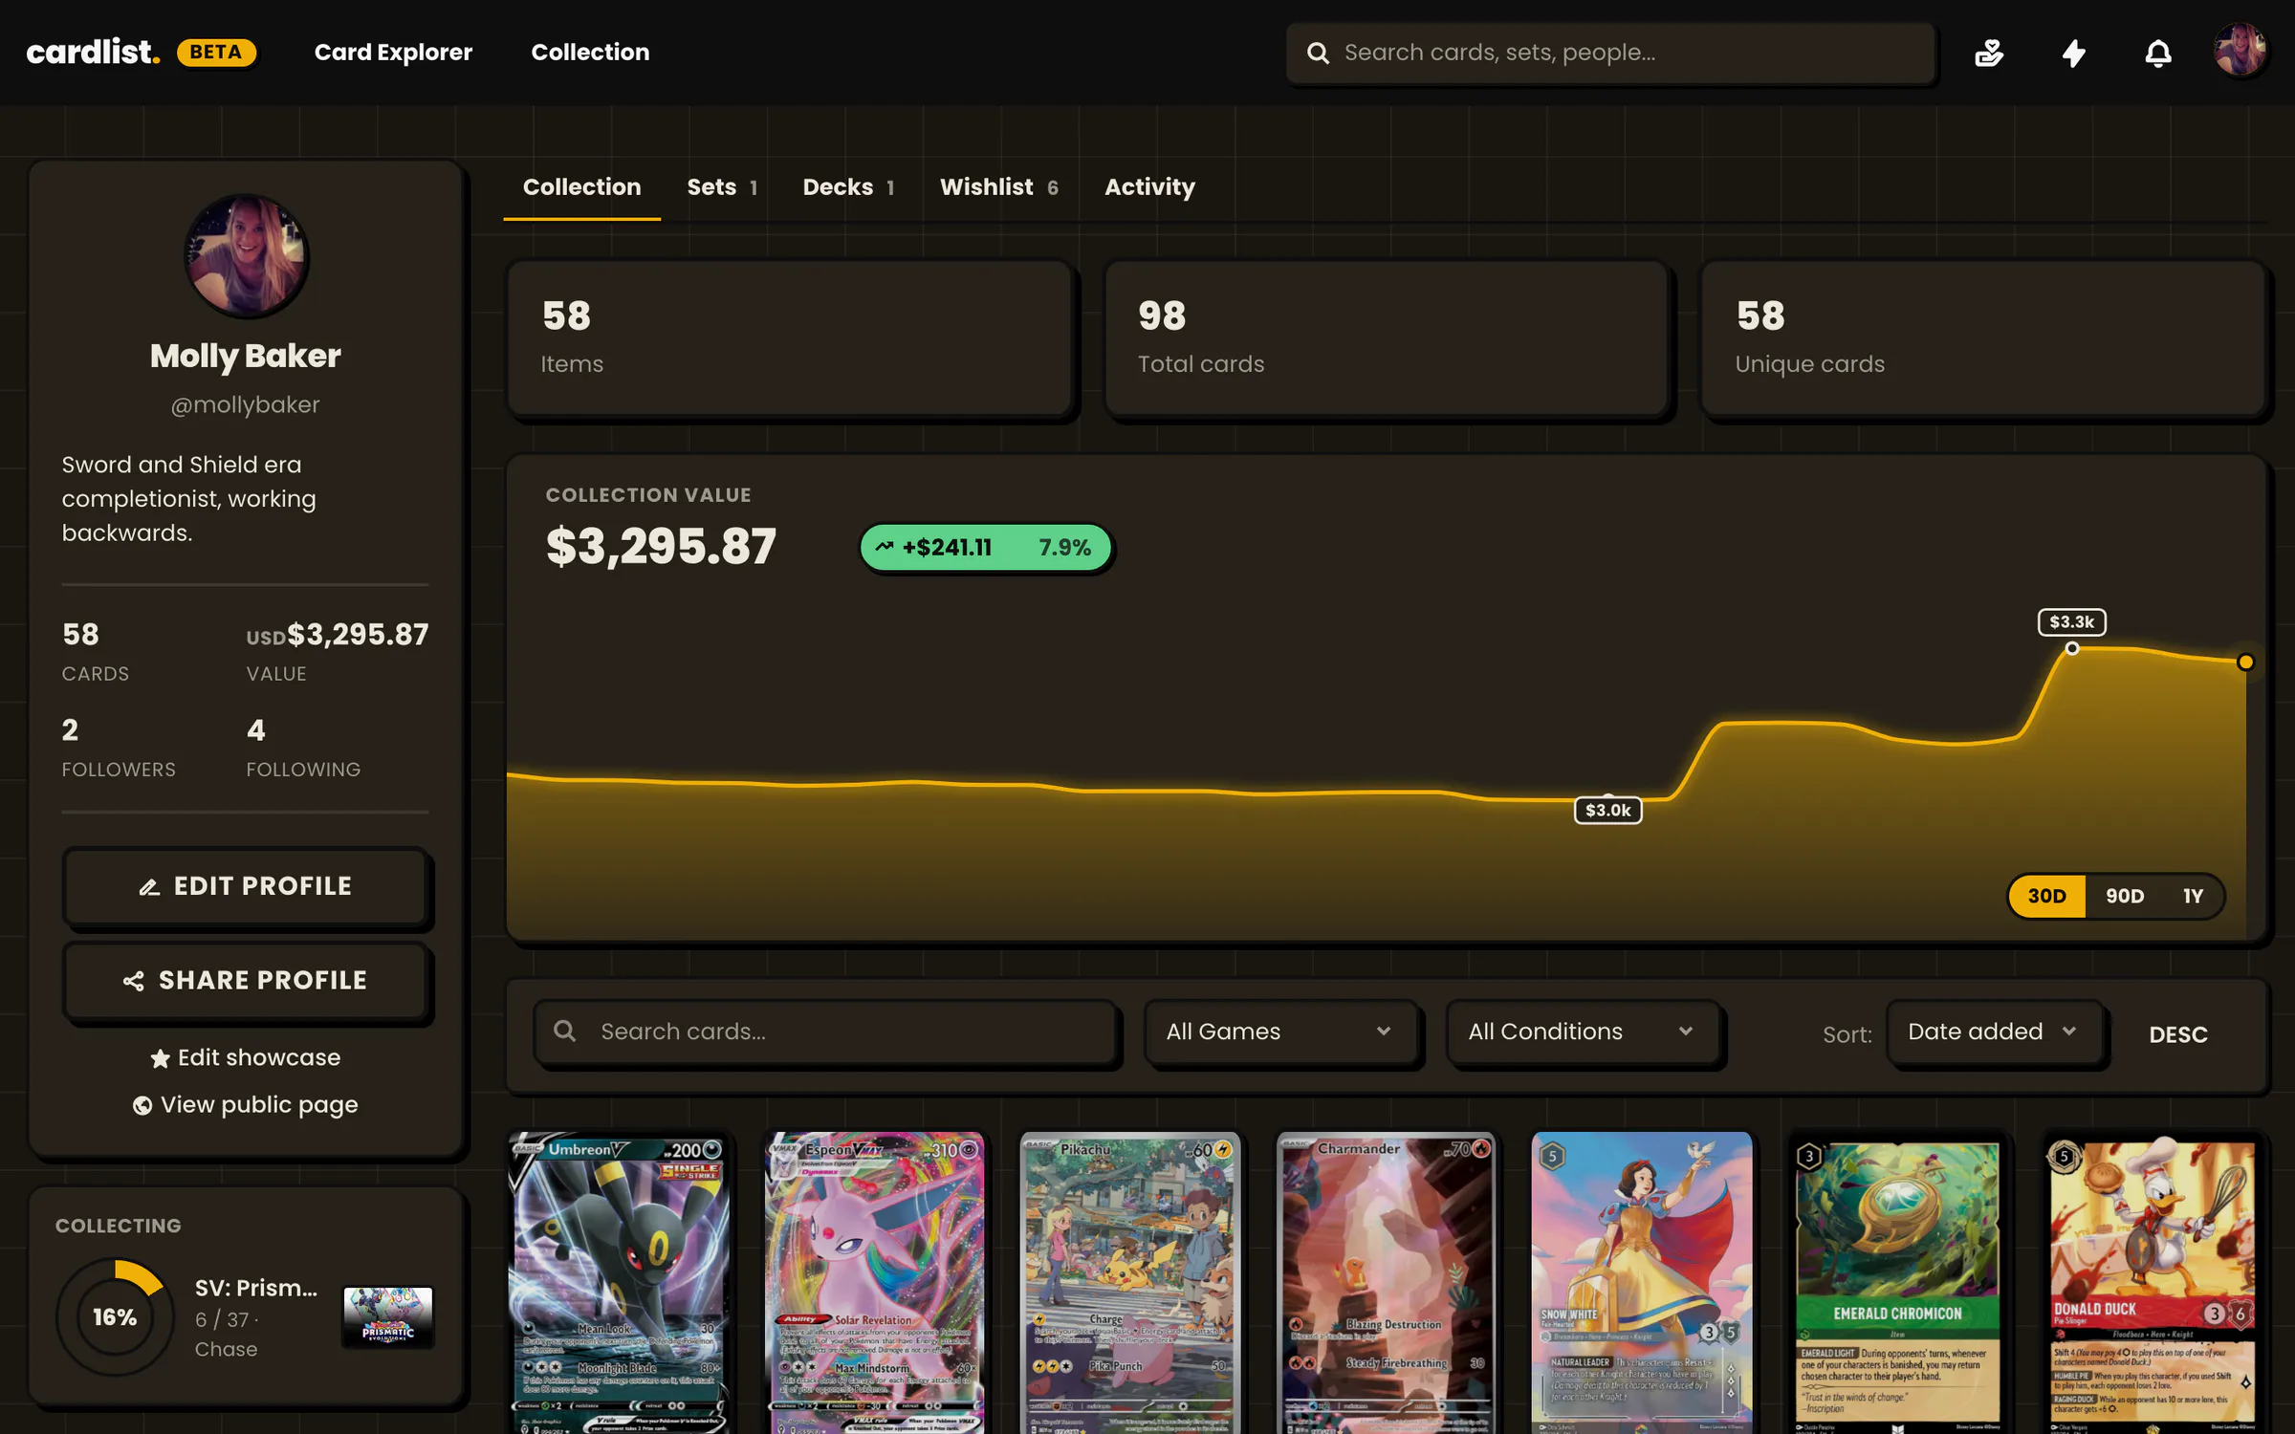Click the star icon beside Edit showcase
This screenshot has width=2295, height=1434.
click(160, 1058)
